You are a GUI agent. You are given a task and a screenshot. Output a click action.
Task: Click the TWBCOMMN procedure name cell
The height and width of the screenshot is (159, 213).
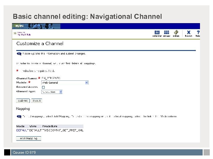(x=63, y=130)
